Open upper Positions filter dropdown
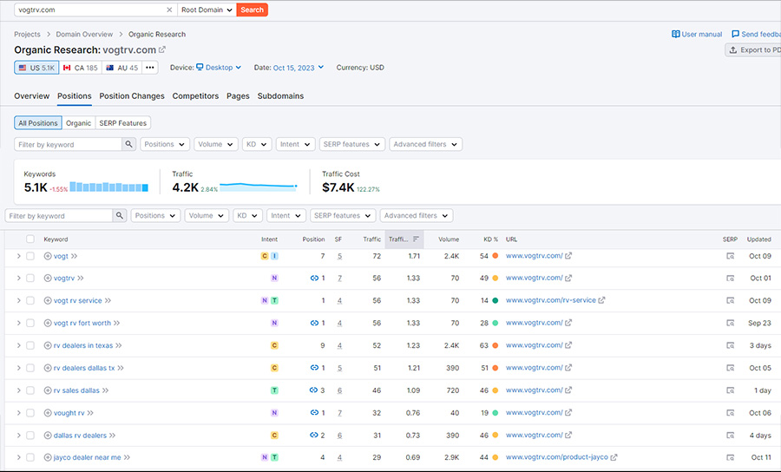This screenshot has width=781, height=472. pyautogui.click(x=165, y=144)
